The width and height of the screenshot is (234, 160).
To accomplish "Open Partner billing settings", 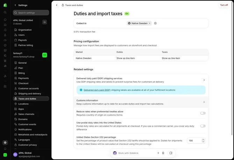I will (31, 45).
